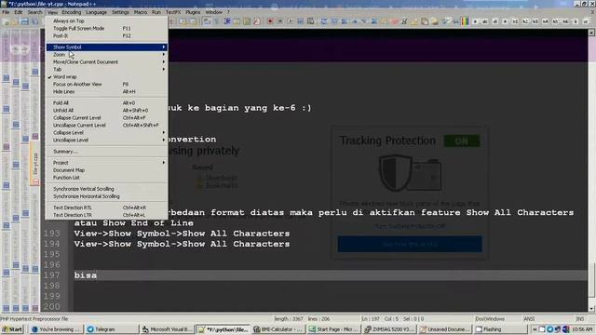Screen dimensions: 596x335
Task: Click the h1 heading toolbar button
Action: (515, 21)
